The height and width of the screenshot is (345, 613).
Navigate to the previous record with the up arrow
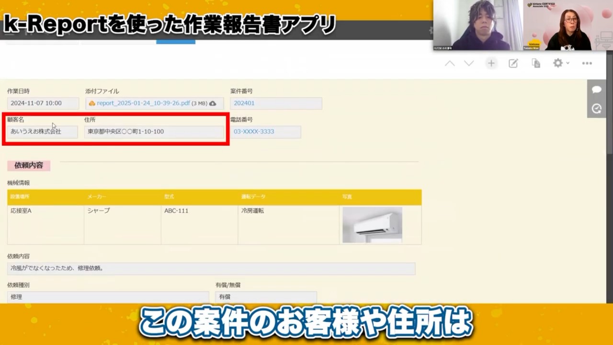point(449,63)
